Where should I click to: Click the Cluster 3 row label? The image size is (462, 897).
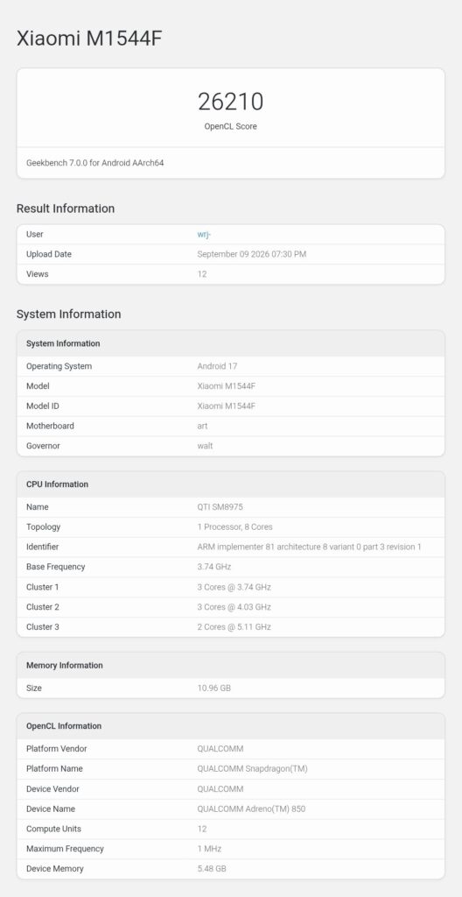pyautogui.click(x=43, y=627)
